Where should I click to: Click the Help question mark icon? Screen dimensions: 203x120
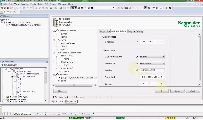[167, 8]
